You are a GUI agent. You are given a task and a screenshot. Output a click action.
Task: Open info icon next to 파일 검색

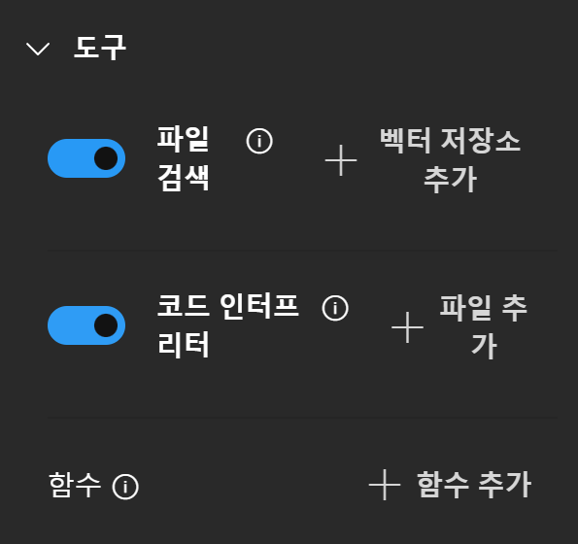pos(259,141)
